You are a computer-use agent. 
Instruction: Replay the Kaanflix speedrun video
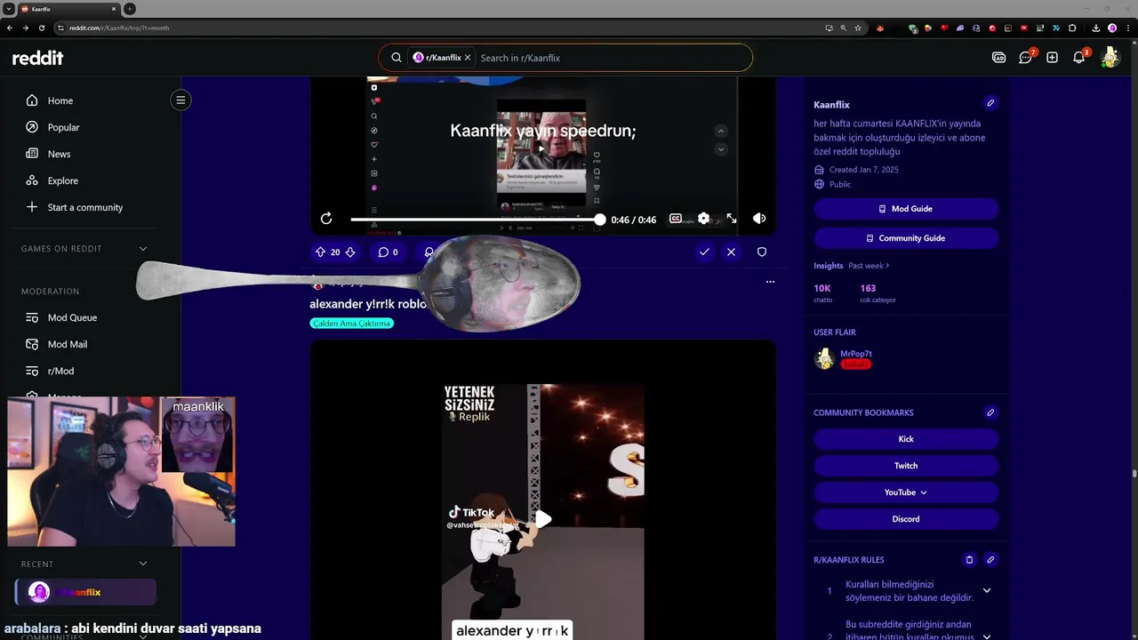coord(326,219)
